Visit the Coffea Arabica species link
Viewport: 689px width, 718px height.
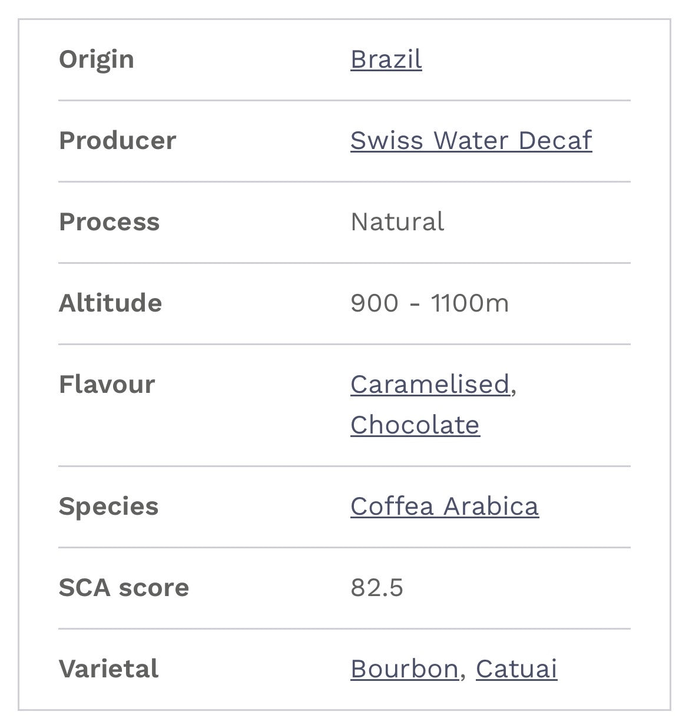coord(444,507)
